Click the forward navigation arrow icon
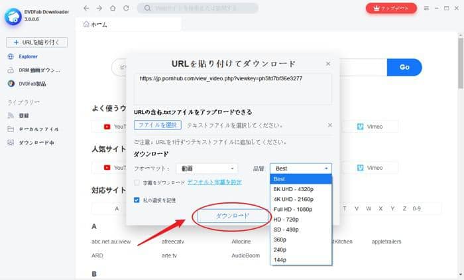The width and height of the screenshot is (464, 280). pos(99,8)
